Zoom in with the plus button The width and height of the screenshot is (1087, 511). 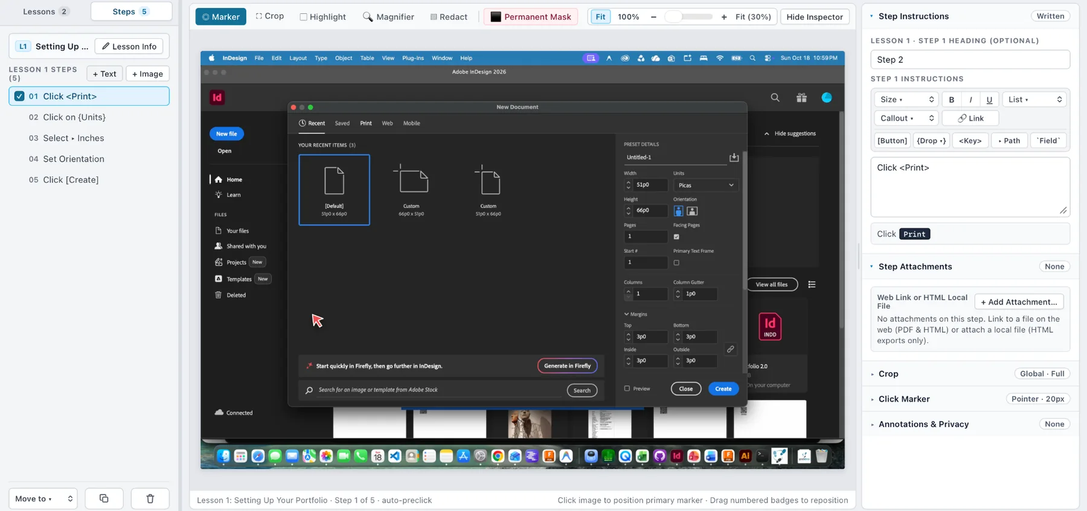(x=724, y=17)
